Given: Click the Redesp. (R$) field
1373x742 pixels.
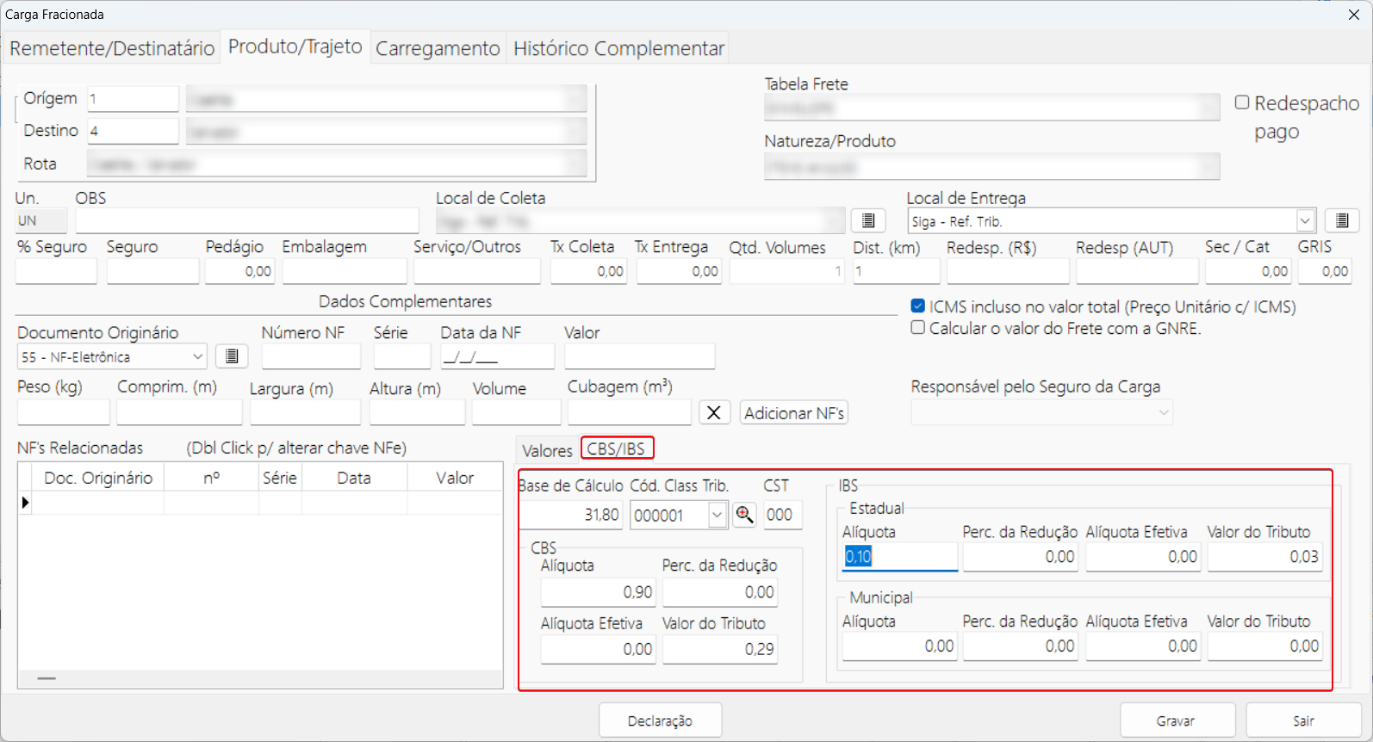Looking at the screenshot, I should point(1008,271).
